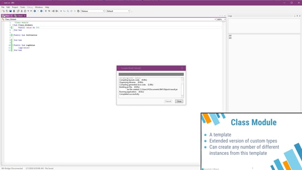Open the Edit menu
Image resolution: width=302 pixels, height=170 pixels.
(8, 7)
